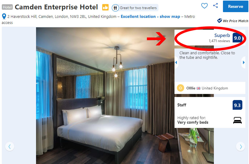Click the Staff 9.3 score badge
The image size is (249, 164).
237,105
